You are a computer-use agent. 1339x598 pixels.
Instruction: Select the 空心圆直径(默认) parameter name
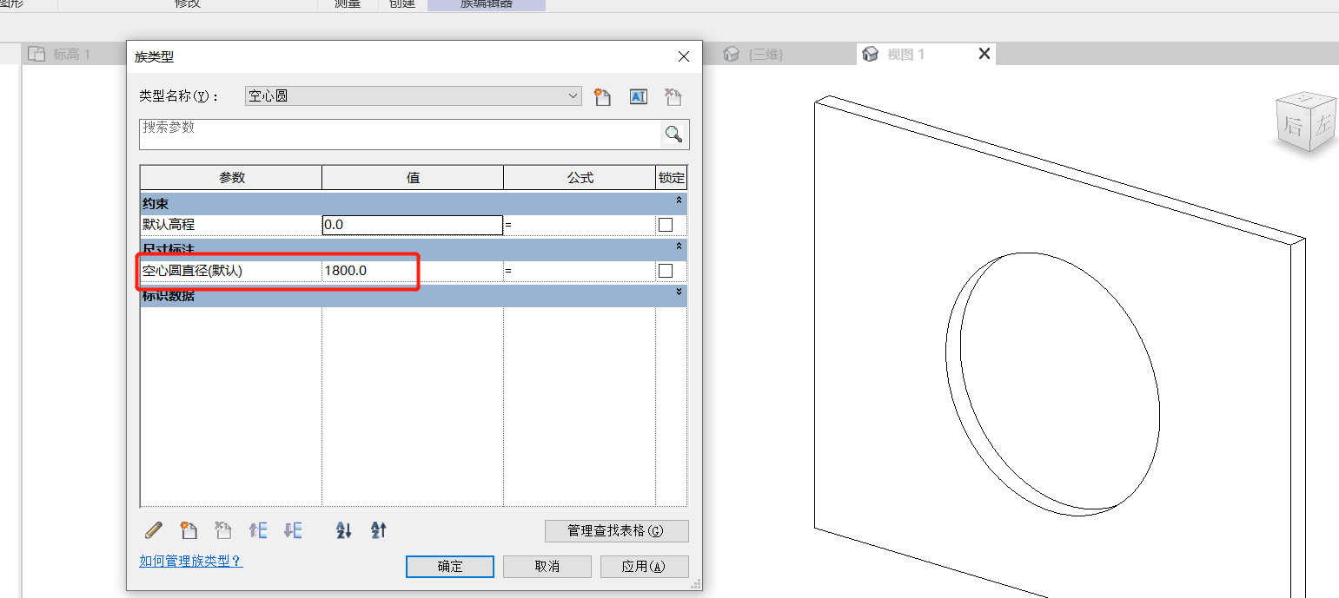pyautogui.click(x=230, y=271)
